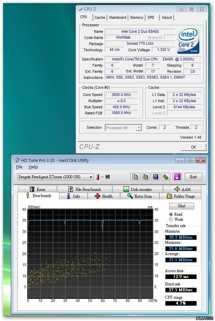Open the Erase tab
Viewport: 215px width, 321px height.
(x=38, y=189)
